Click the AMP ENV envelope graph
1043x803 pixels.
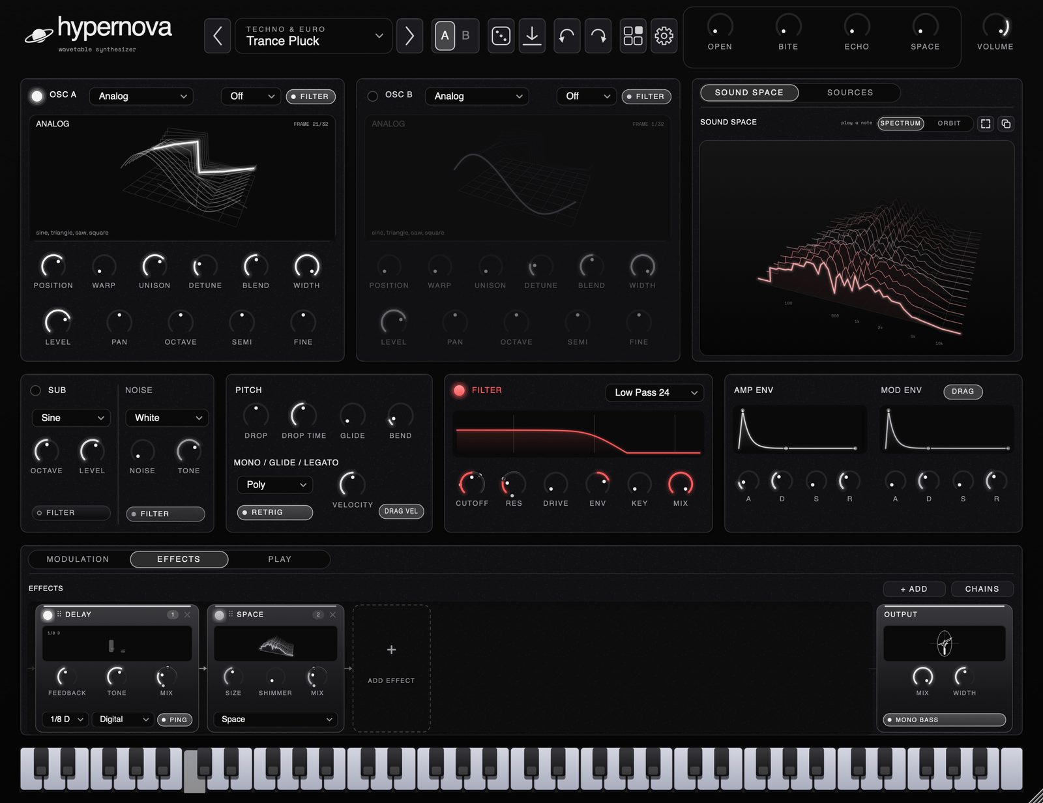click(800, 430)
